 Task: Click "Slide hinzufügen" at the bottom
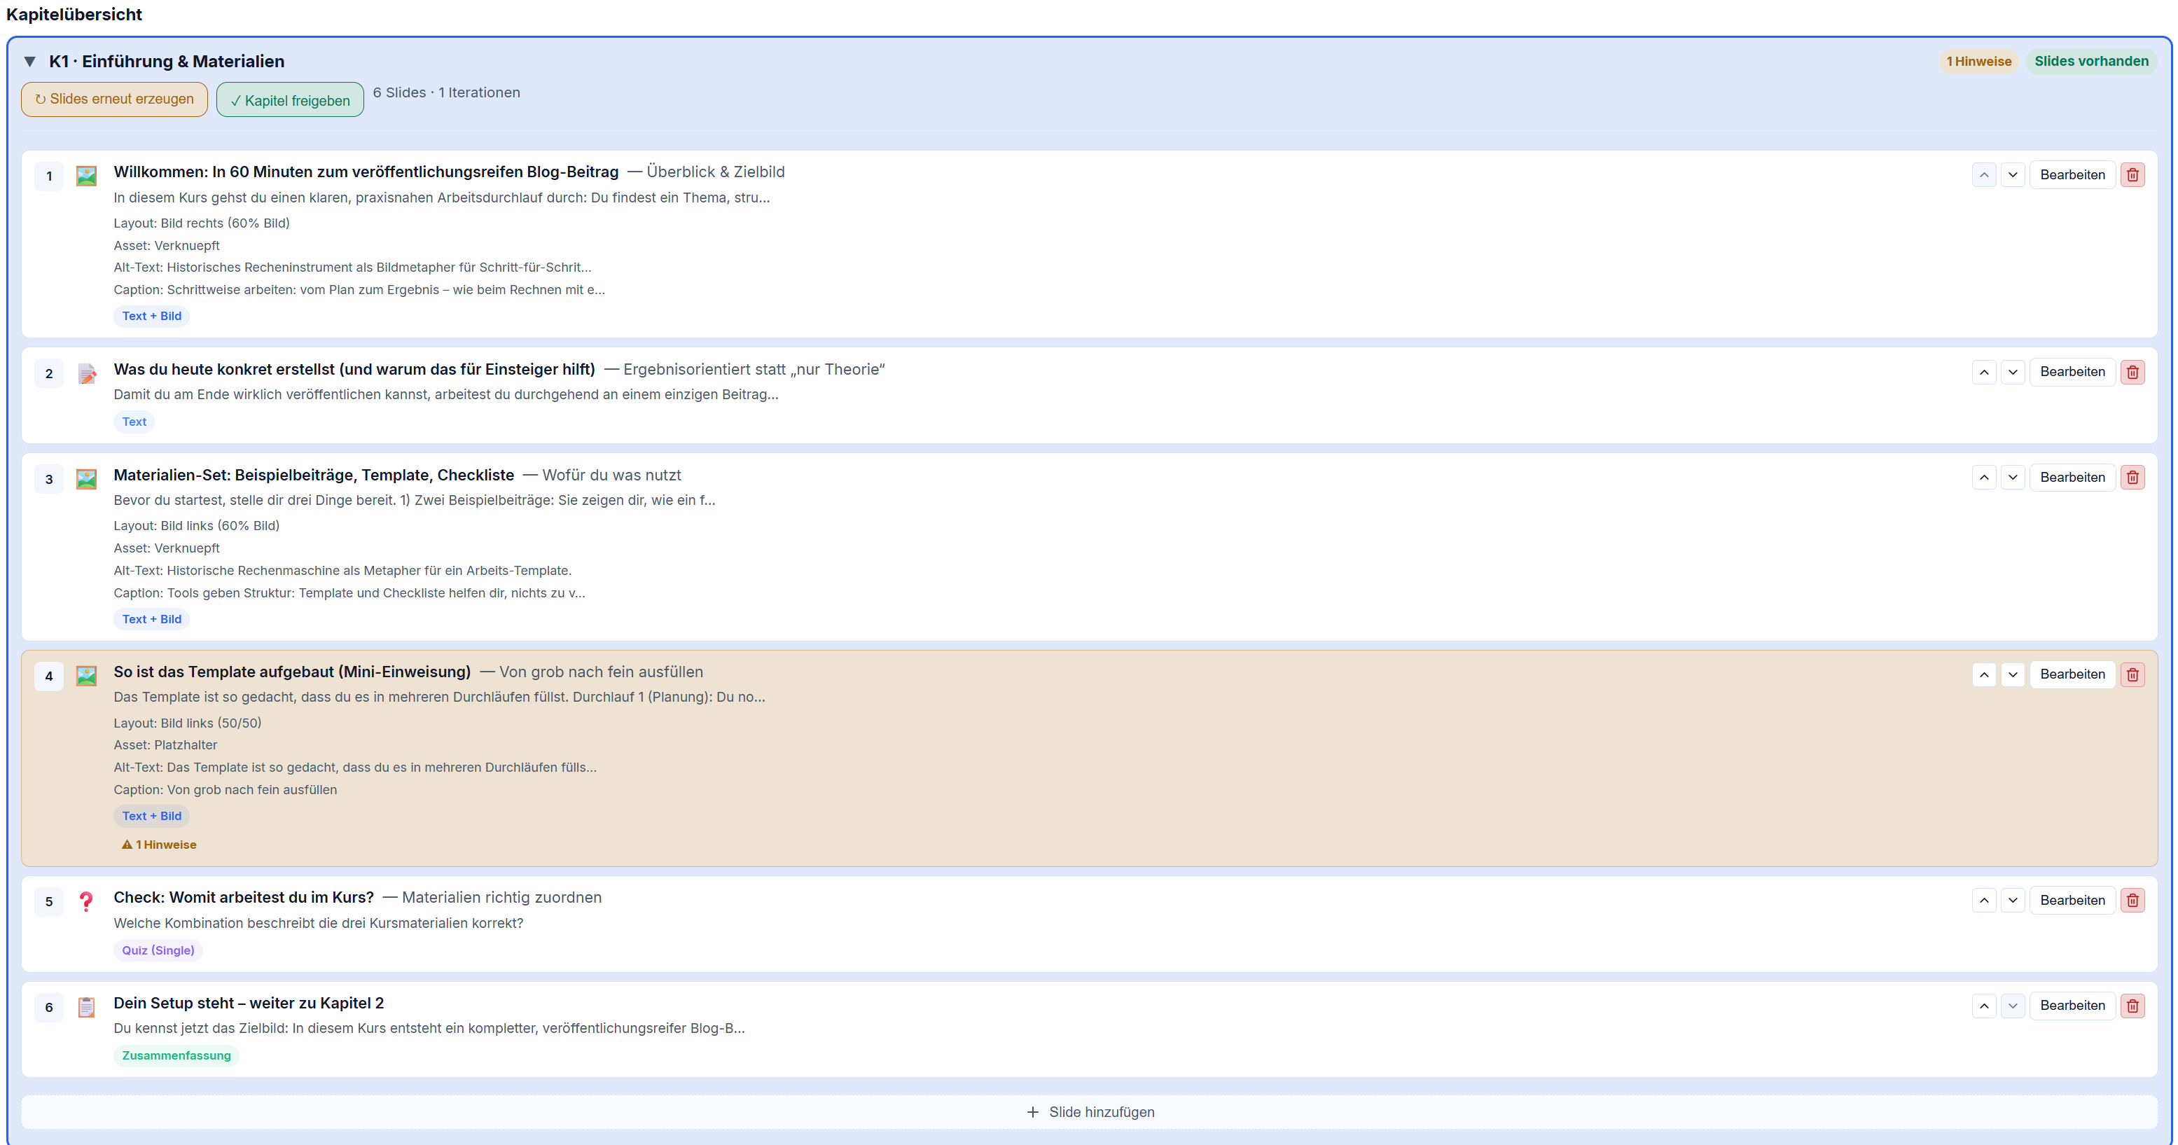click(x=1090, y=1111)
